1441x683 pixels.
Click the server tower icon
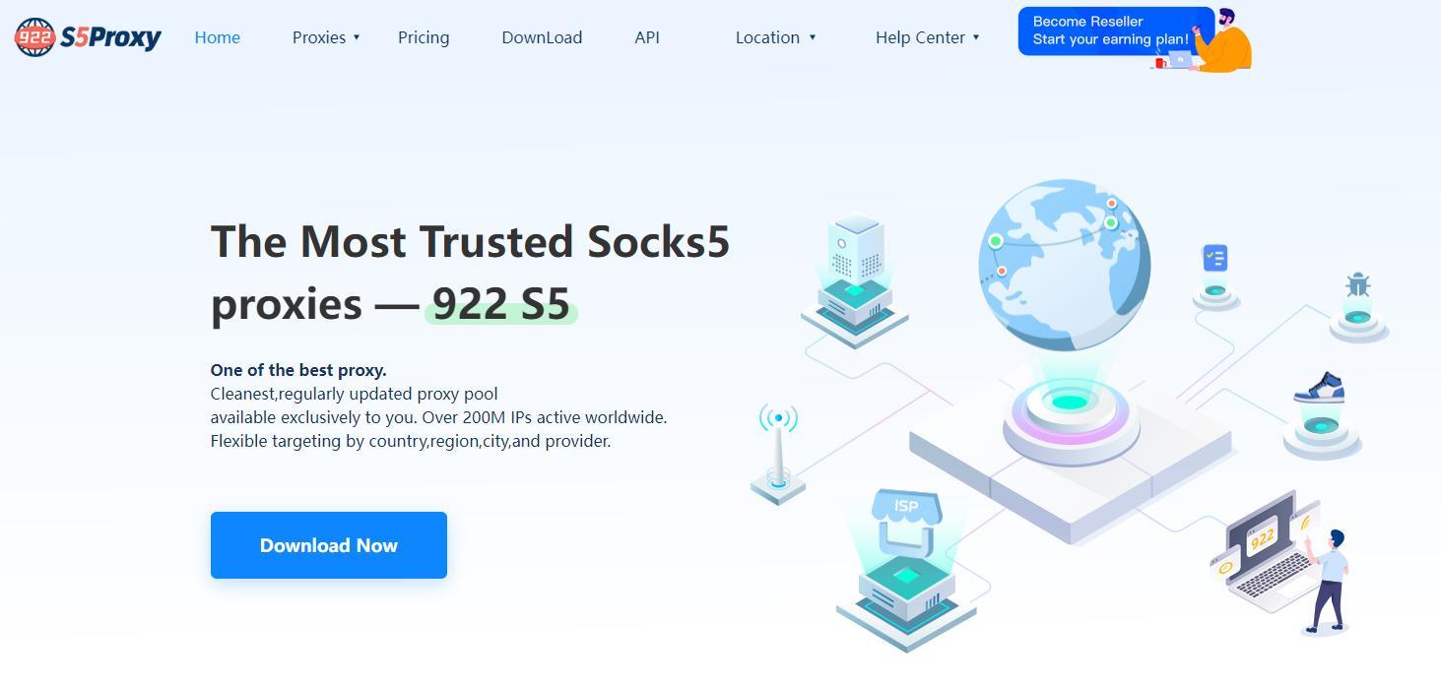tap(855, 281)
